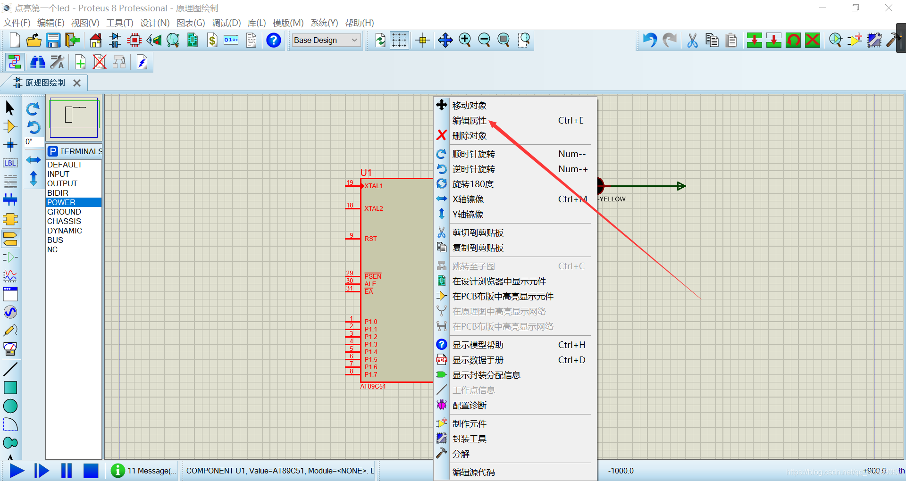The height and width of the screenshot is (481, 906).
Task: Choose 编辑源代码 in the context menu
Action: (x=515, y=473)
